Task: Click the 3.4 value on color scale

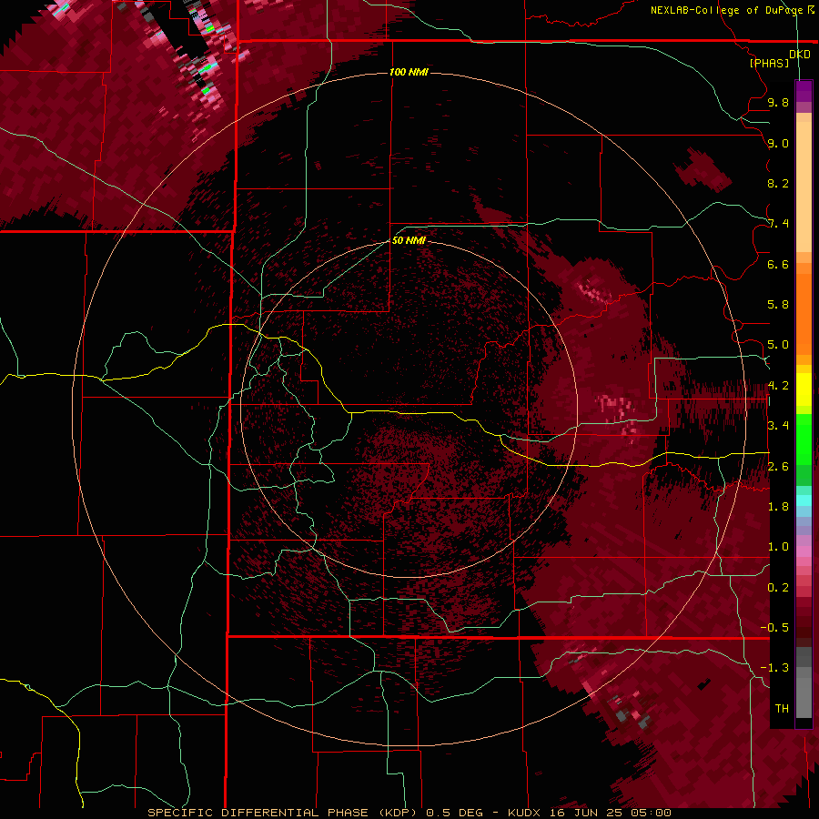Action: (x=778, y=426)
